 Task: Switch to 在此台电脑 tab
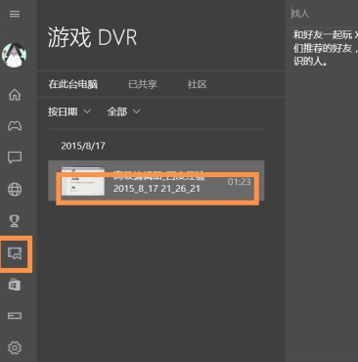(73, 84)
